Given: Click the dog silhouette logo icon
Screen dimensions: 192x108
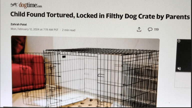Looking at the screenshot, I should (x=14, y=5).
